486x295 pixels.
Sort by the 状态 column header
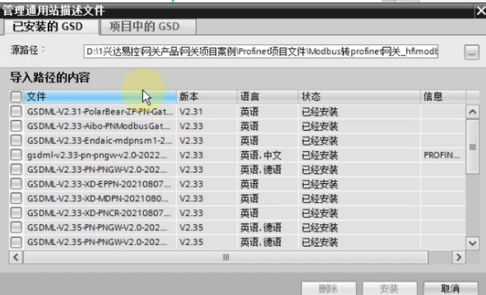pyautogui.click(x=359, y=97)
